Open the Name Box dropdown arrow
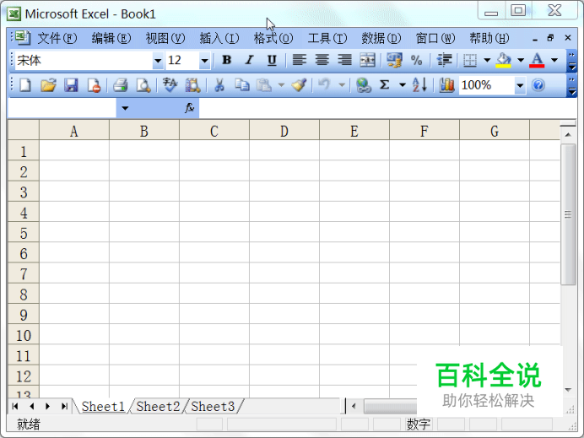This screenshot has height=438, width=584. [x=125, y=108]
